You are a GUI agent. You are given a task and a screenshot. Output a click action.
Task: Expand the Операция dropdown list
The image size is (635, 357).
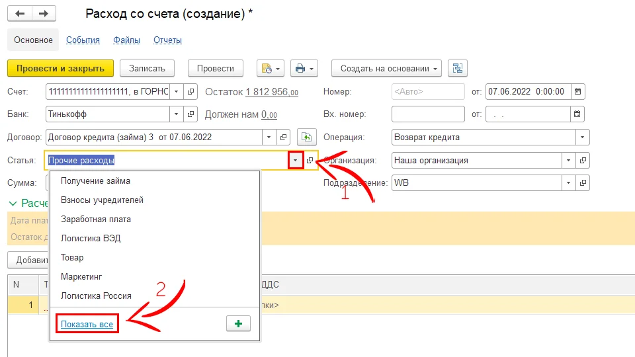[x=582, y=138]
